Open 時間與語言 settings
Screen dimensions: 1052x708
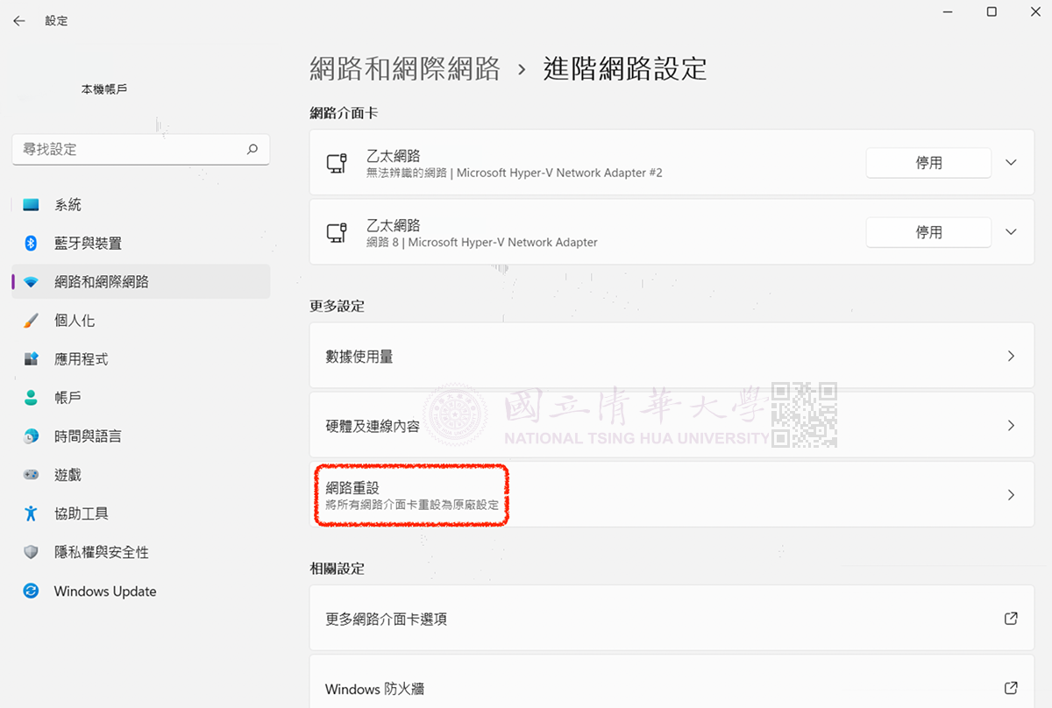pos(88,436)
